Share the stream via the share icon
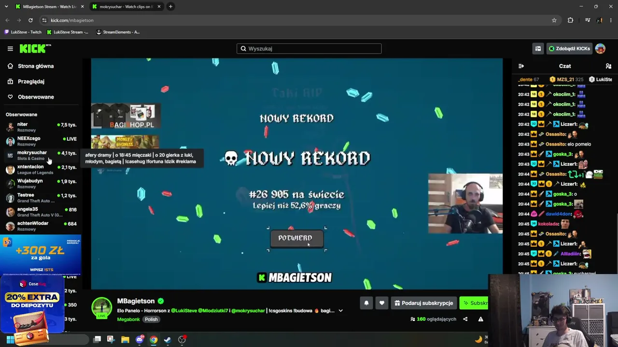Screen dimensions: 618x347 click(465, 319)
